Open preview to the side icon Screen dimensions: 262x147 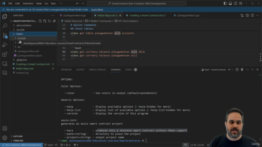(247, 16)
